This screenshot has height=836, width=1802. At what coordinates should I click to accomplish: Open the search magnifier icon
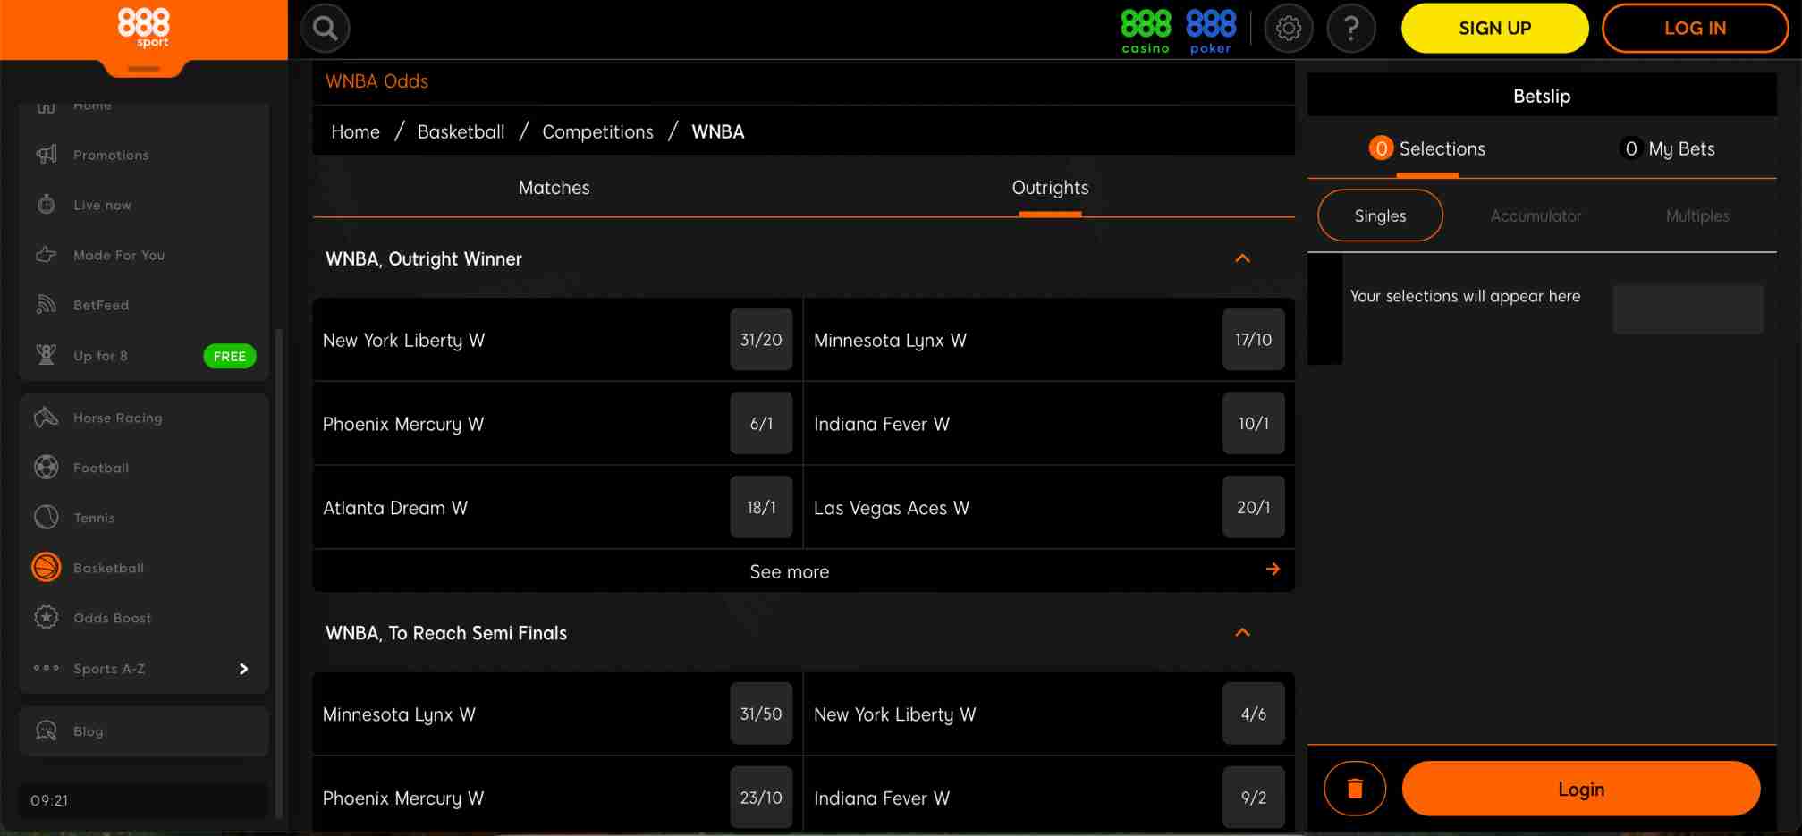pyautogui.click(x=325, y=29)
